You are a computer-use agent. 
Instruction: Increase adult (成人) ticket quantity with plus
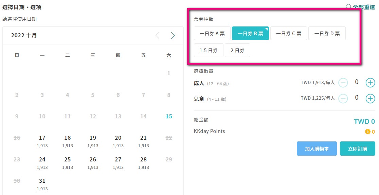(370, 83)
